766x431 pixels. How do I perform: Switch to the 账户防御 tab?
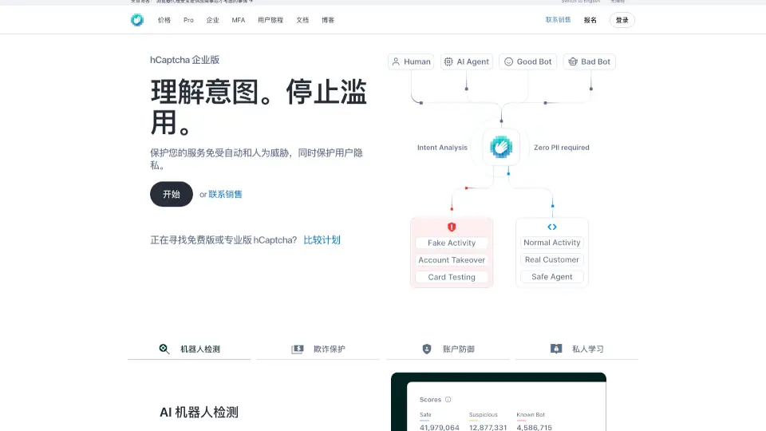[x=448, y=349]
